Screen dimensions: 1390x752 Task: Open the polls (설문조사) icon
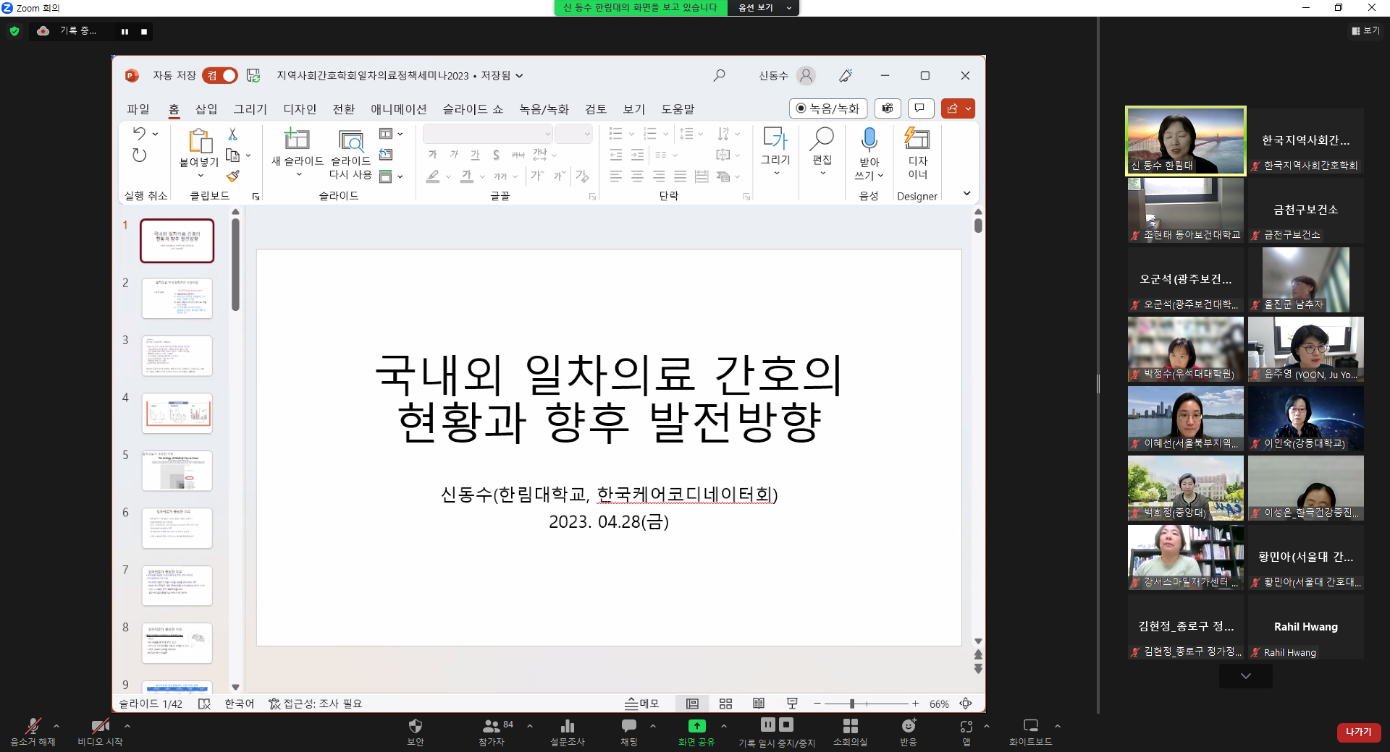[x=567, y=726]
